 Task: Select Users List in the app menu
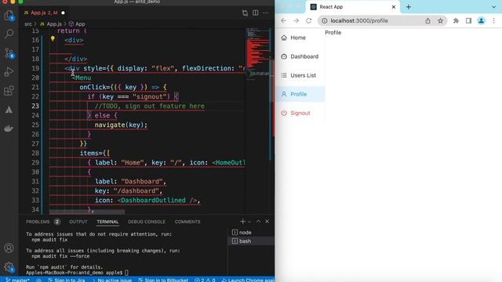coord(300,75)
